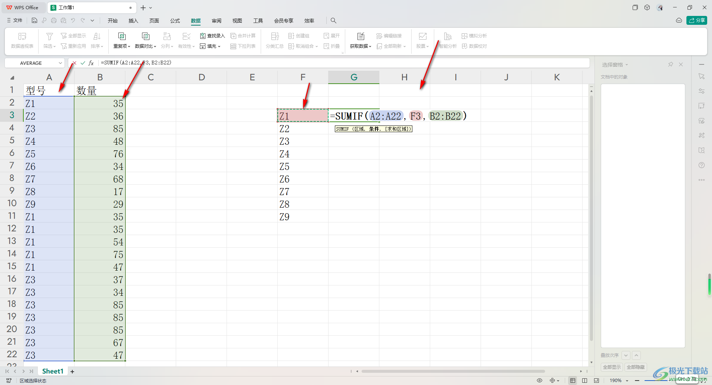
Task: Click the search magnifier icon in menu bar
Action: tap(333, 21)
